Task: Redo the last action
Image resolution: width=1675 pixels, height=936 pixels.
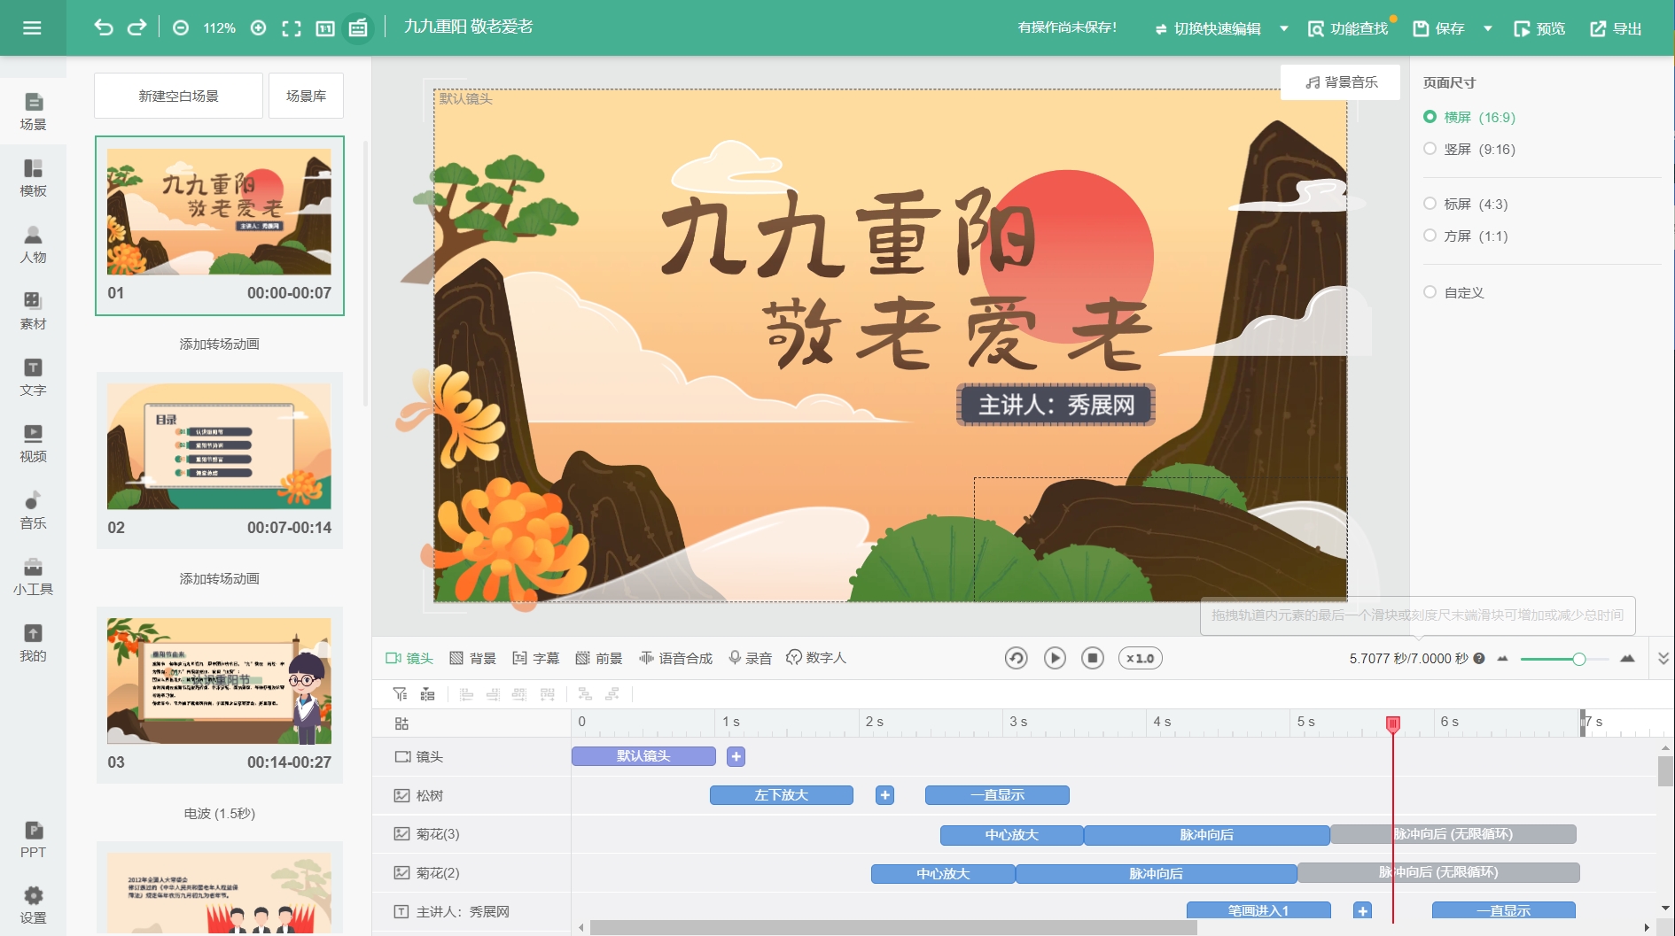Action: click(x=136, y=27)
